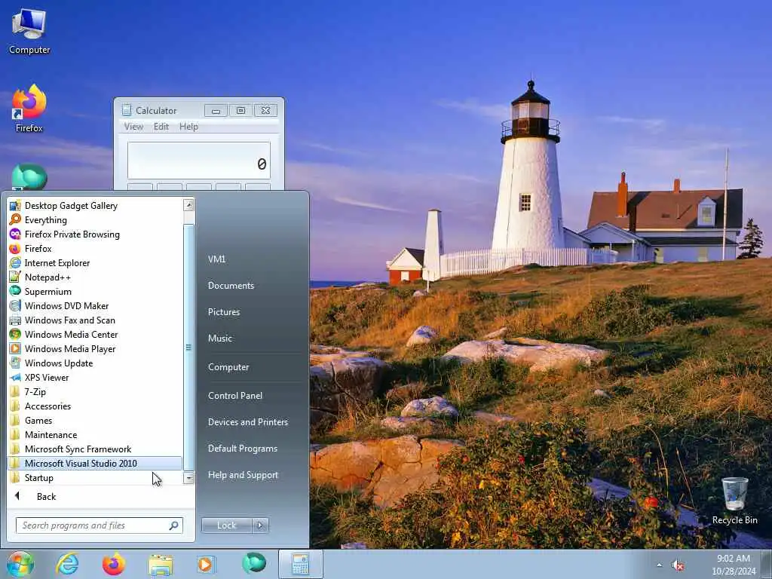The image size is (772, 579).
Task: Open Documents from the Start menu
Action: click(231, 286)
